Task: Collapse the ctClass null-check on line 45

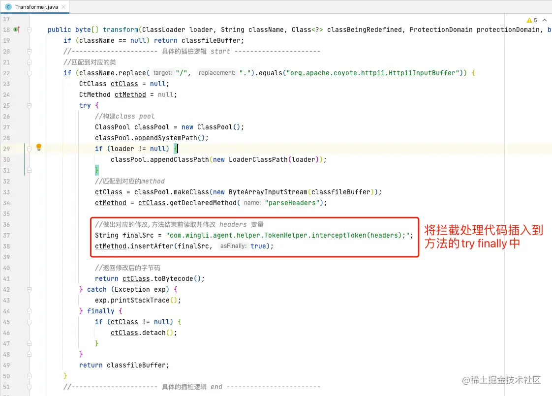Action: point(29,322)
